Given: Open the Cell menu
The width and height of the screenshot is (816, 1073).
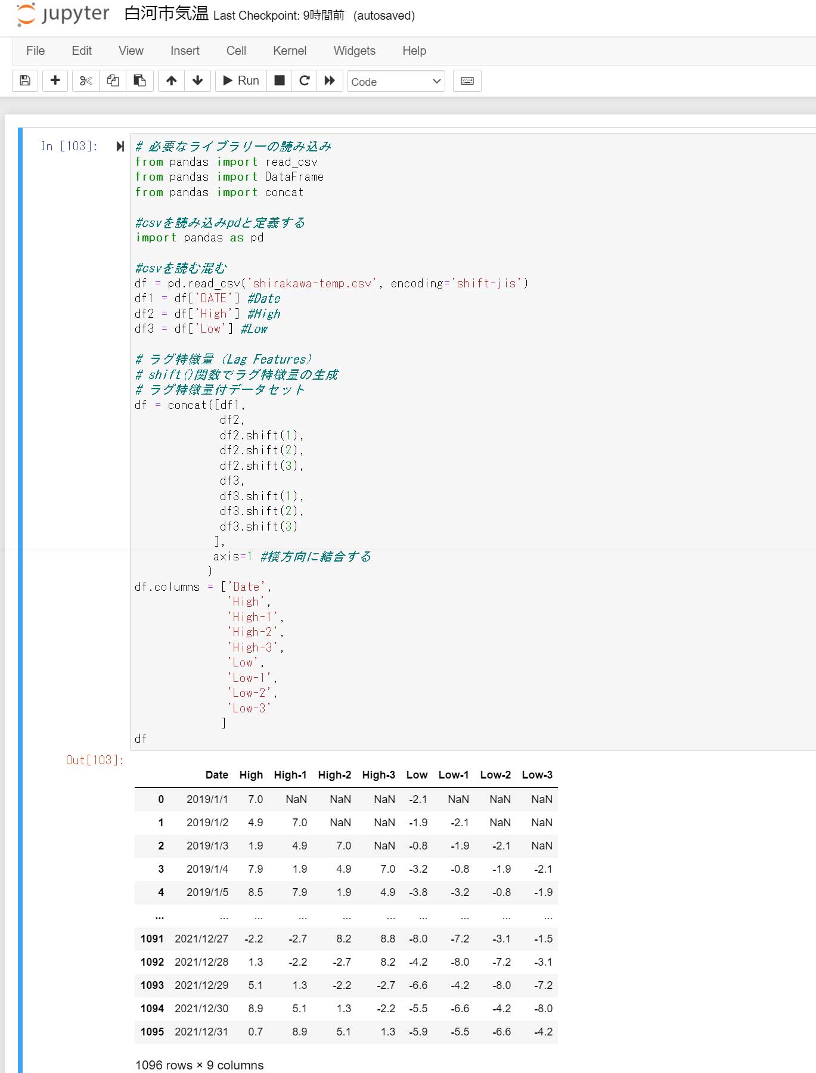Looking at the screenshot, I should [236, 51].
